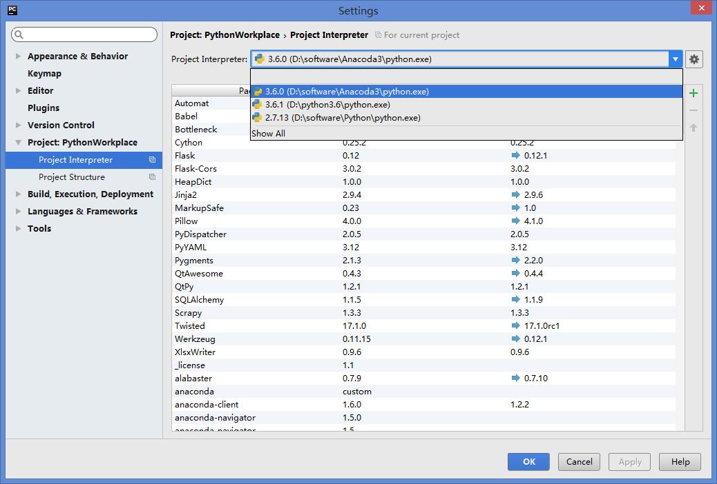Screen dimensions: 717x484
Task: Select the HeapDict package row
Action: [x=423, y=182]
